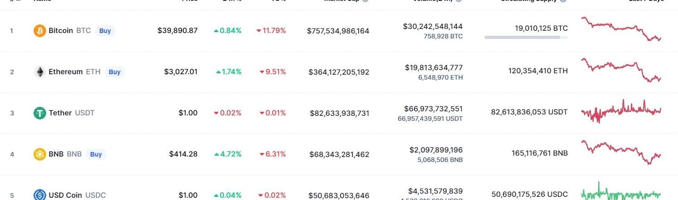Viewport: 678px width, 200px height.
Task: Click the Circulating Supply info icon
Action: tap(563, 1)
